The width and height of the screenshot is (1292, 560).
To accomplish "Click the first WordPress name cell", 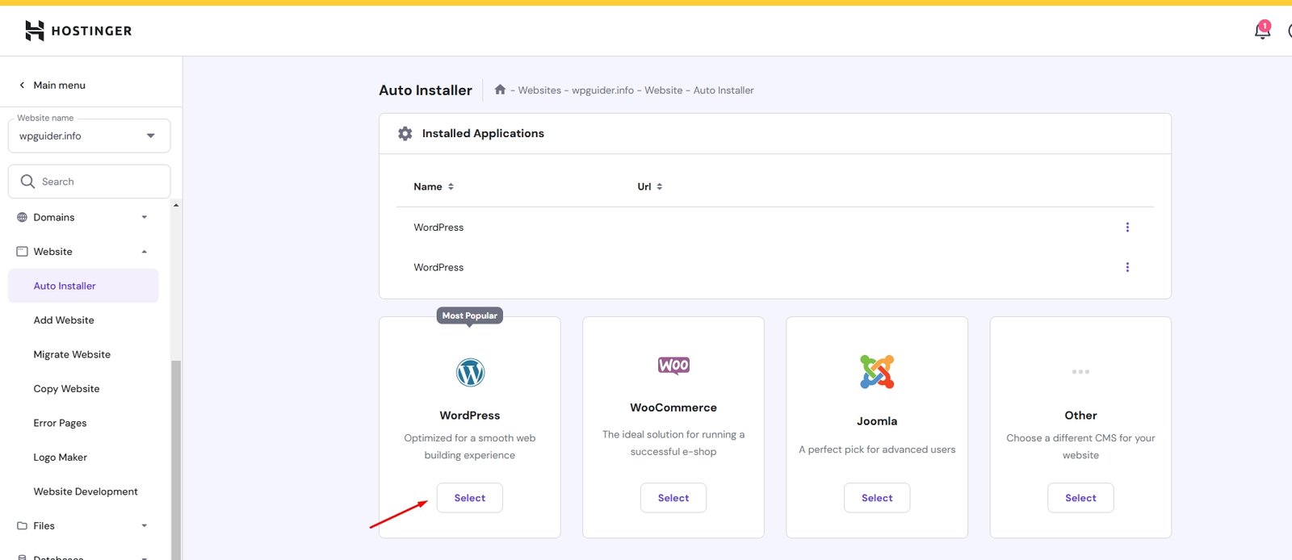I will (x=438, y=228).
